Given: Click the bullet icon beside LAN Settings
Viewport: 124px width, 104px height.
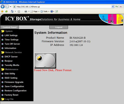Looking at the screenshot, I should click(x=3, y=35).
